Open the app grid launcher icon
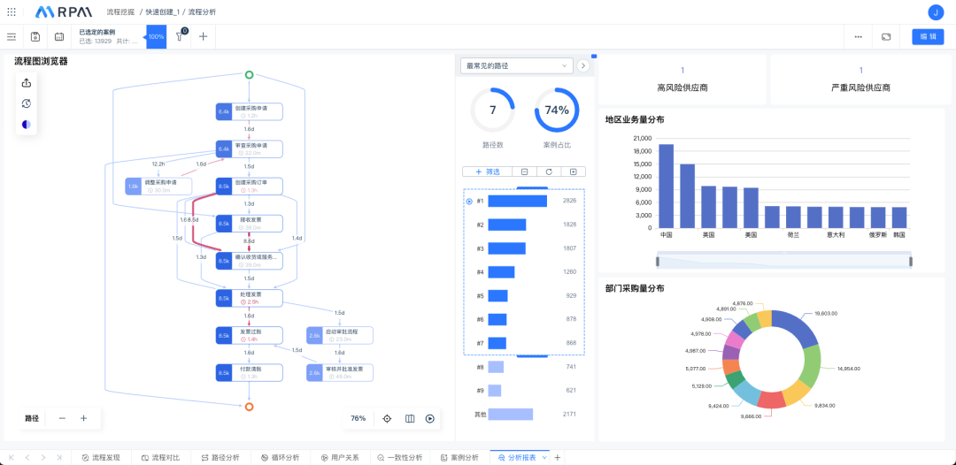The image size is (956, 465). pos(12,12)
